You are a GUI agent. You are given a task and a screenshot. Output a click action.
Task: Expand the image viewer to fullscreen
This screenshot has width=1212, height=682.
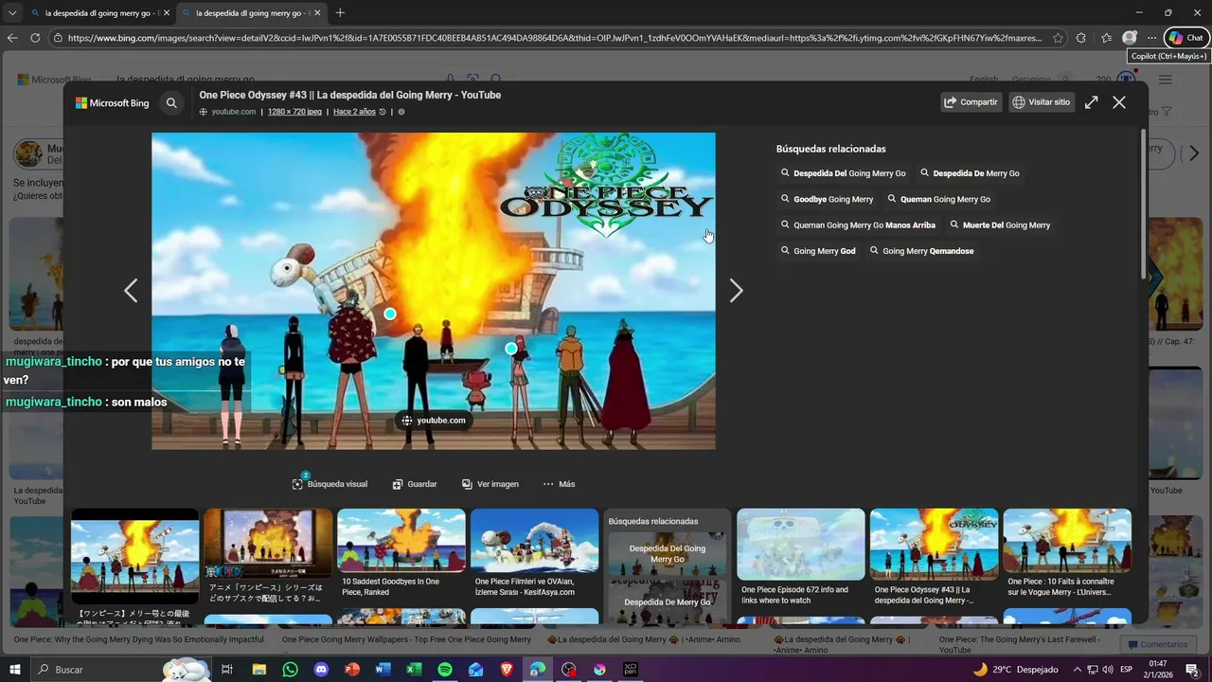point(1092,102)
